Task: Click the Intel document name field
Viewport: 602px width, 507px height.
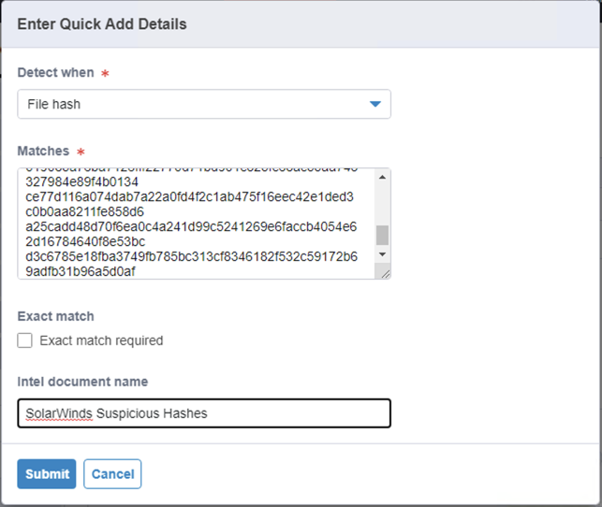Action: pyautogui.click(x=204, y=413)
